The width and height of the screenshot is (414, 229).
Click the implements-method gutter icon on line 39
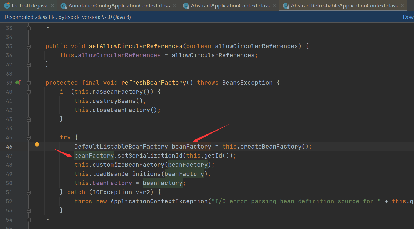point(18,82)
